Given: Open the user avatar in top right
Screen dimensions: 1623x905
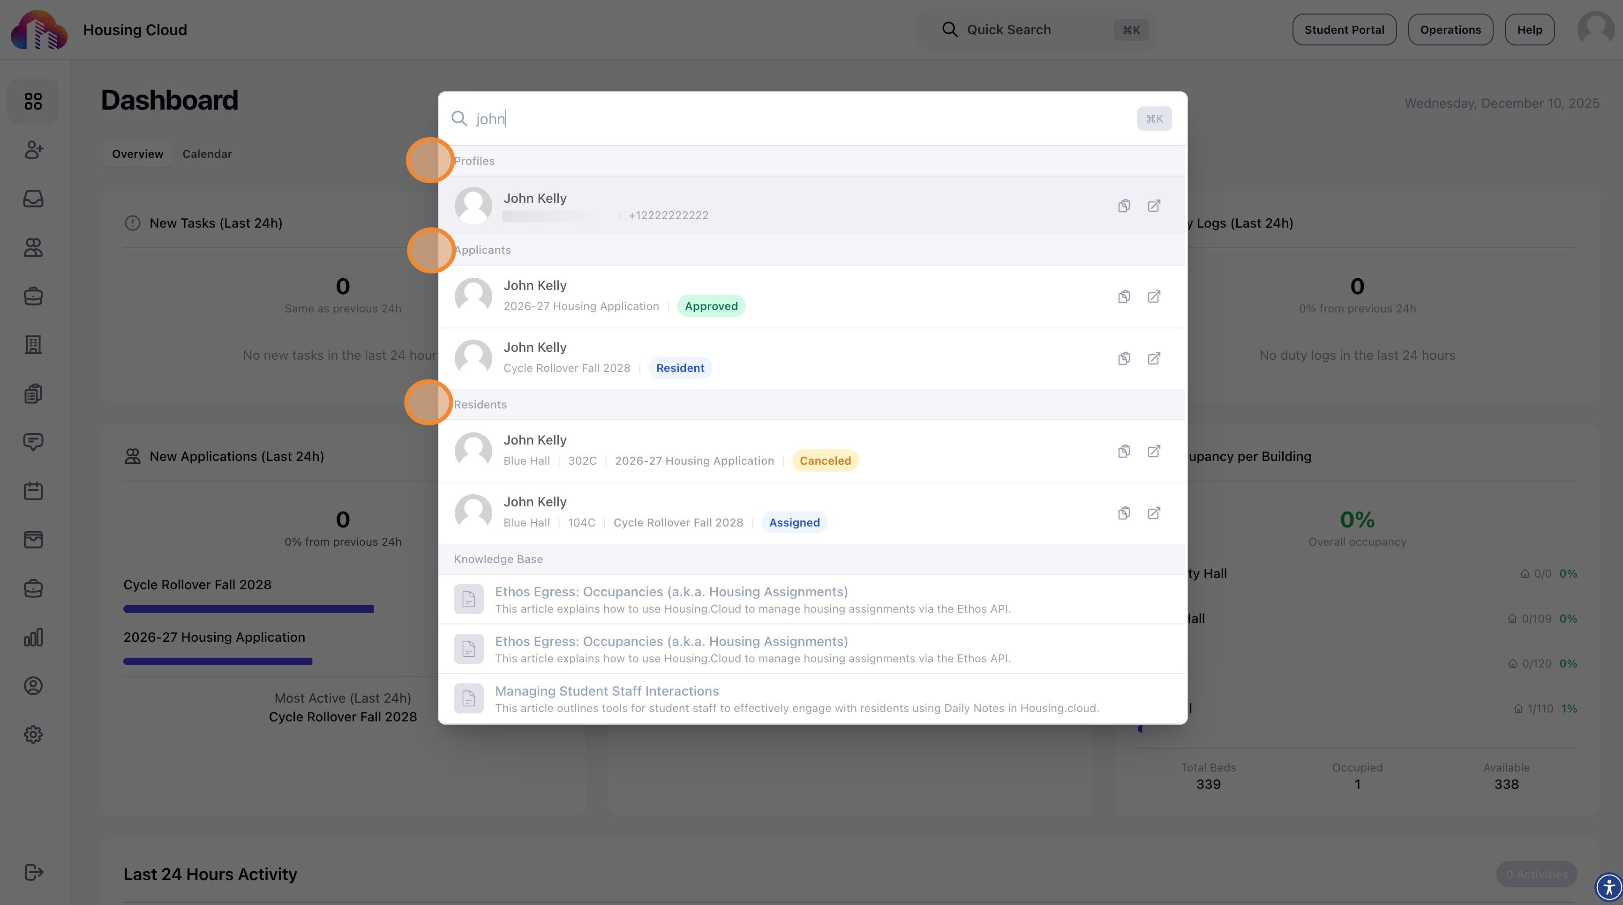Looking at the screenshot, I should point(1595,28).
